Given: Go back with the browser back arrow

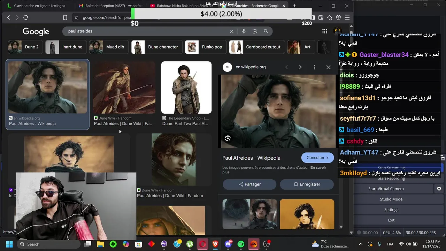Looking at the screenshot, I should [x=9, y=17].
